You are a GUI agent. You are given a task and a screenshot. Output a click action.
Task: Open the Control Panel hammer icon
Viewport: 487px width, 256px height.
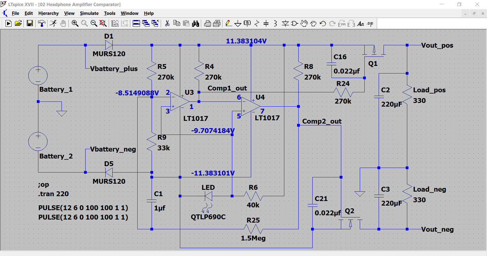42,23
